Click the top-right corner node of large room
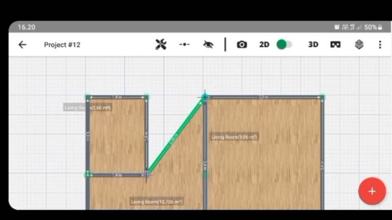Viewport: 392px width, 220px height. click(x=322, y=97)
